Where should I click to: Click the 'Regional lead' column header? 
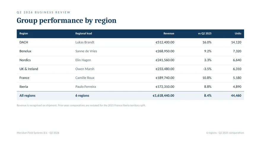[x=84, y=34]
